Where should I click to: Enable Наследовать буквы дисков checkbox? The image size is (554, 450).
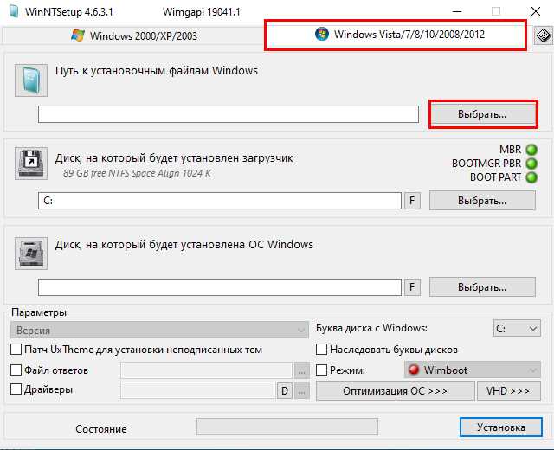[x=321, y=350]
